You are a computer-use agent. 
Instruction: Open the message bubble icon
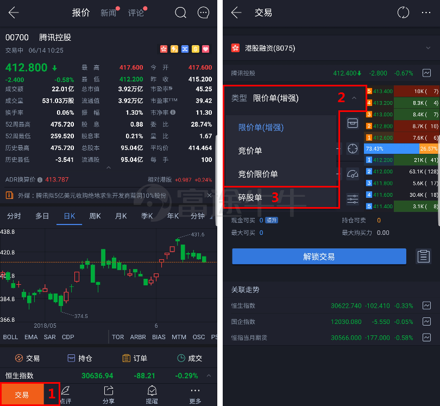[x=204, y=13]
